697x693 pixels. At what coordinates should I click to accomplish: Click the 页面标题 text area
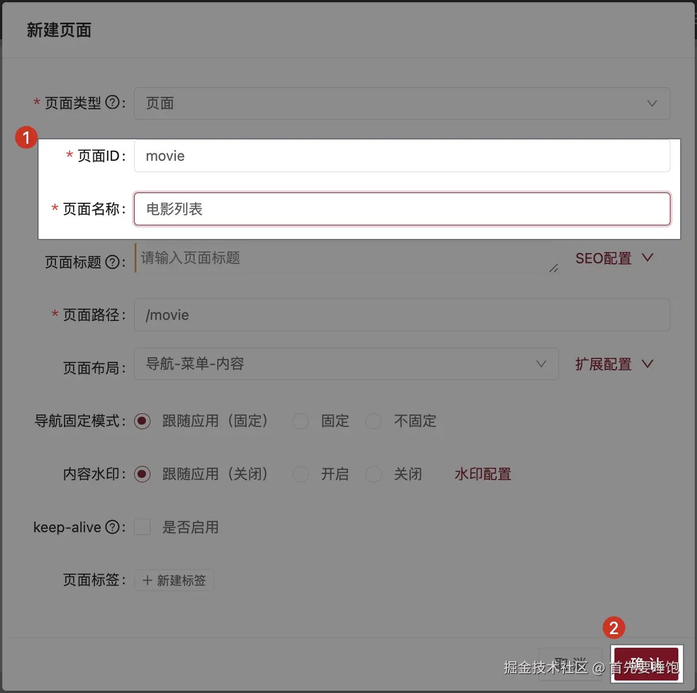(347, 258)
